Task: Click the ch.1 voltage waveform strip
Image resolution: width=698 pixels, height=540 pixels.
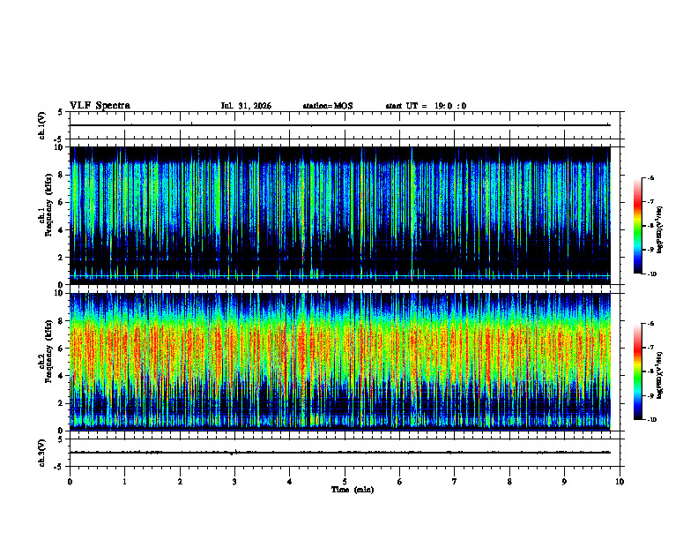Action: point(345,125)
